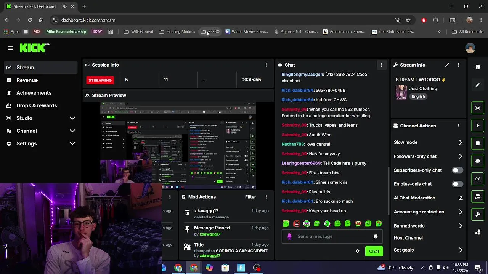This screenshot has height=274, width=488.
Task: Open Channel Actions options menu
Action: point(459,126)
